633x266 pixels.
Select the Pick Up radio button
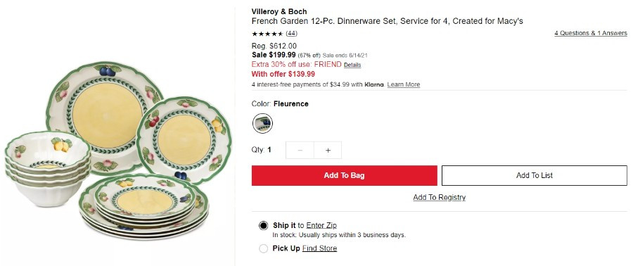263,248
